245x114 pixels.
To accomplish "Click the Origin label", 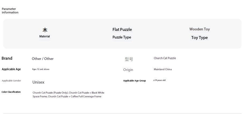I will click(x=128, y=70).
